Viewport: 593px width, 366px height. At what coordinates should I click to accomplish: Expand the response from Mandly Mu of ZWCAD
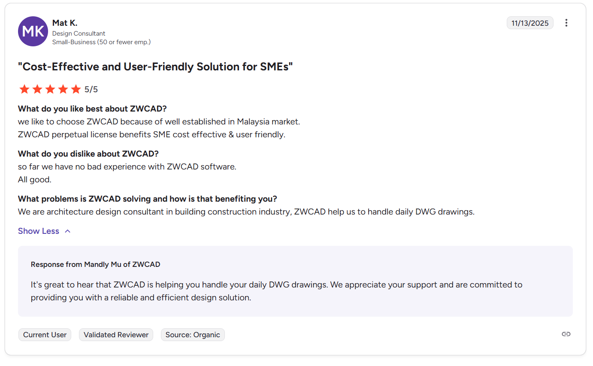[95, 264]
